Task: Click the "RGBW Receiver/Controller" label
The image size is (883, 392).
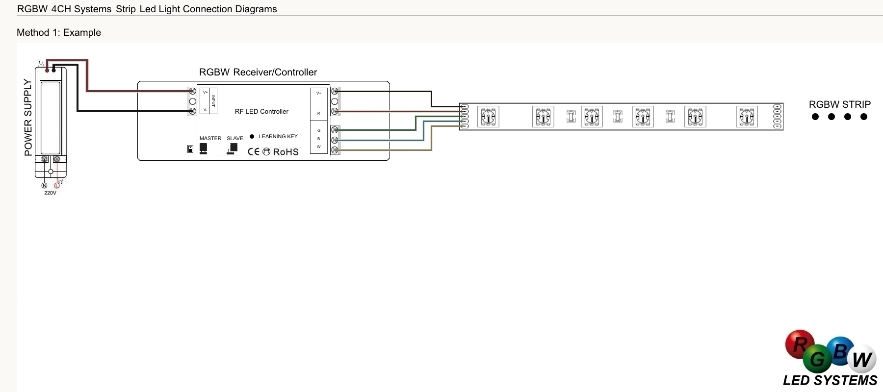Action: [258, 72]
